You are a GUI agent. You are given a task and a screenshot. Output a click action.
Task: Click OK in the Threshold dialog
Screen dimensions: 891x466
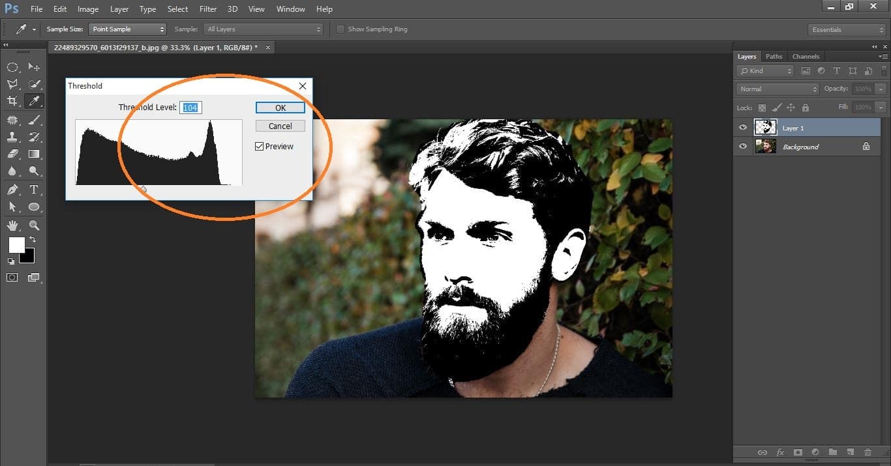pos(280,107)
